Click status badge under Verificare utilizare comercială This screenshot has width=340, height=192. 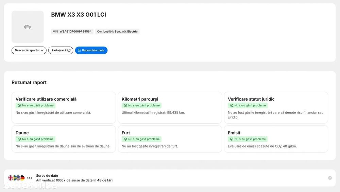(x=36, y=105)
